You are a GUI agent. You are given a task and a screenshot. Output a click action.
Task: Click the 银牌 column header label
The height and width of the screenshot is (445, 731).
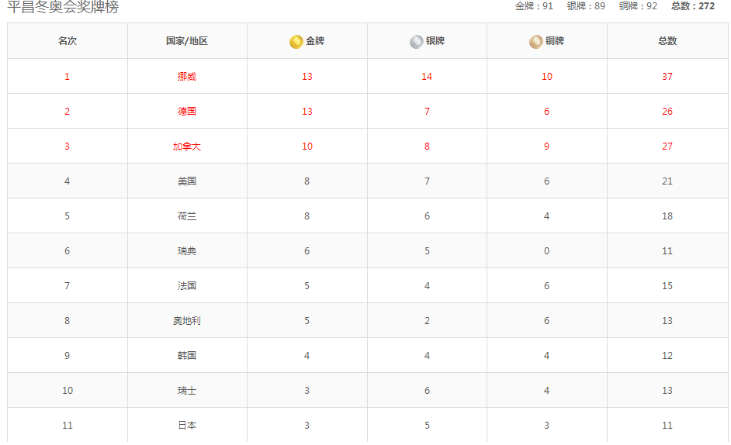(x=435, y=41)
